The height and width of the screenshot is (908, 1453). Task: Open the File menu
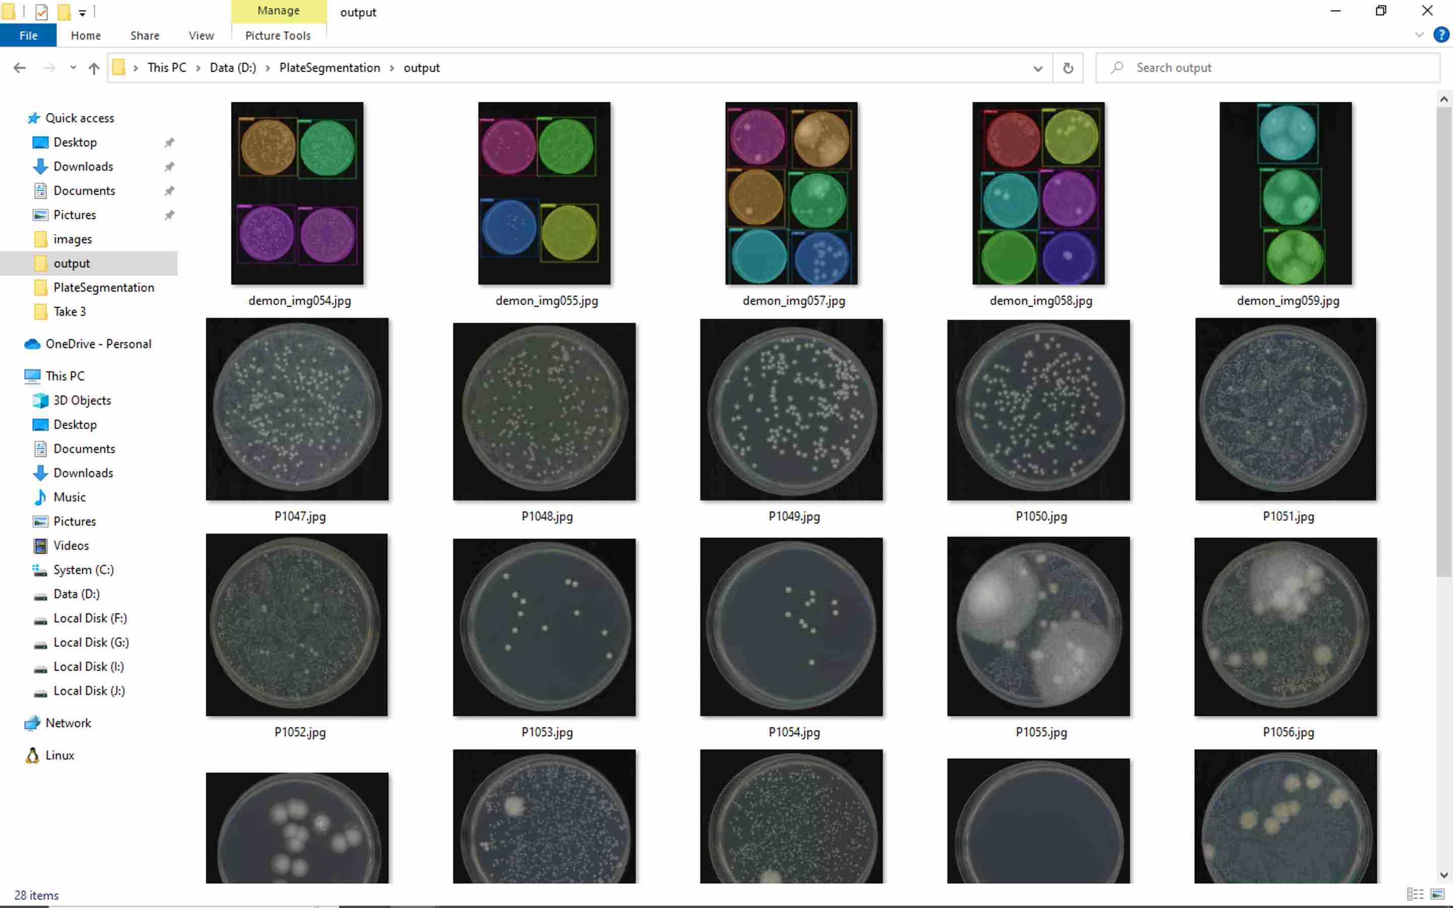pyautogui.click(x=28, y=35)
